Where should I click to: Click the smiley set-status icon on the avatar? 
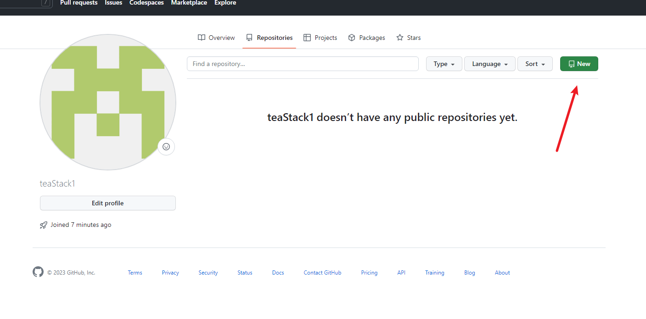[166, 147]
